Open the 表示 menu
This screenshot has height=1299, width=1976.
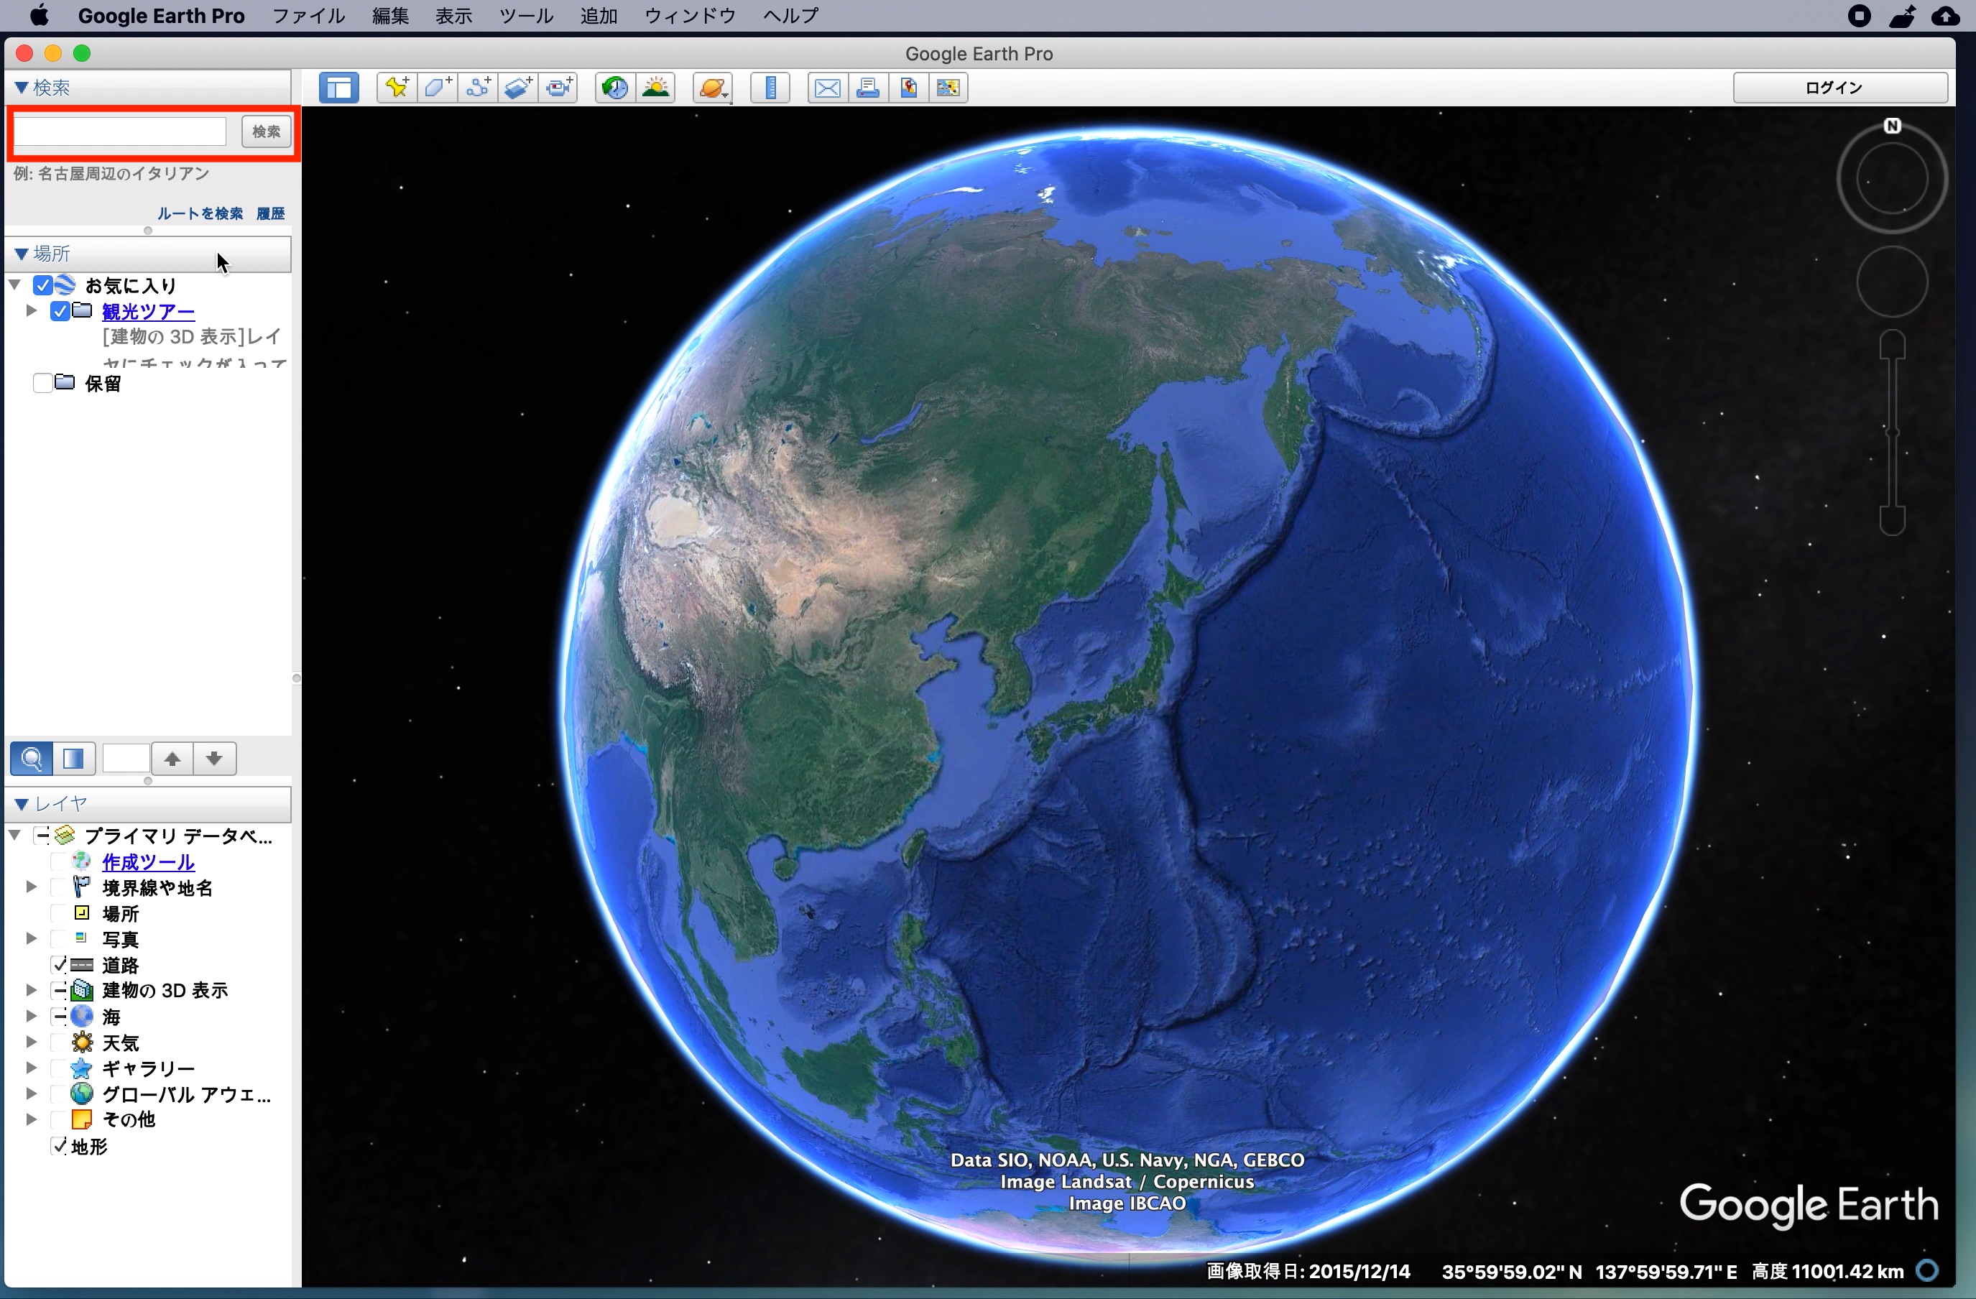[453, 16]
